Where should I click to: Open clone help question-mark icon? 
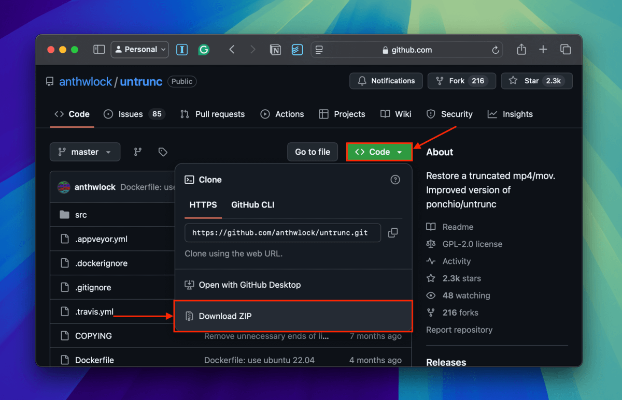click(x=395, y=180)
